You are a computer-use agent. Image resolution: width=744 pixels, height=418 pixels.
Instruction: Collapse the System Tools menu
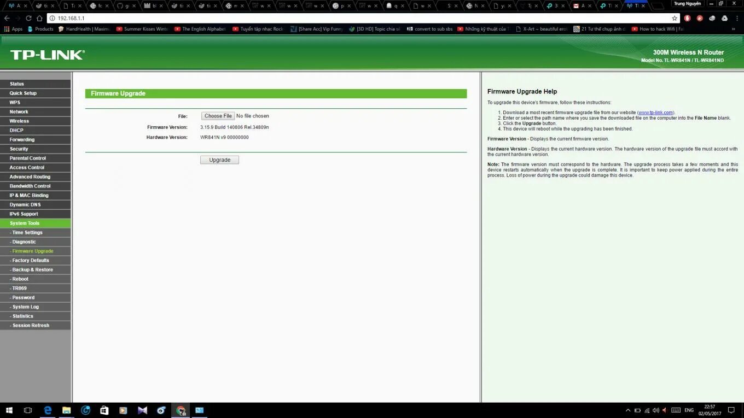click(x=36, y=223)
